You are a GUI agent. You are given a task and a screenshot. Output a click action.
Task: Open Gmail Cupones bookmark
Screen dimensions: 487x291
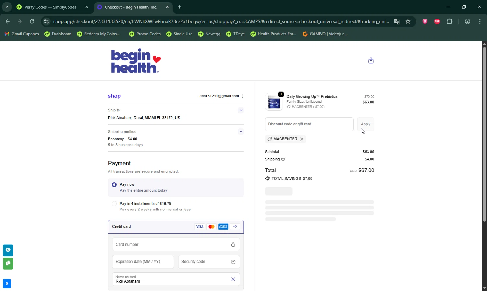[21, 34]
